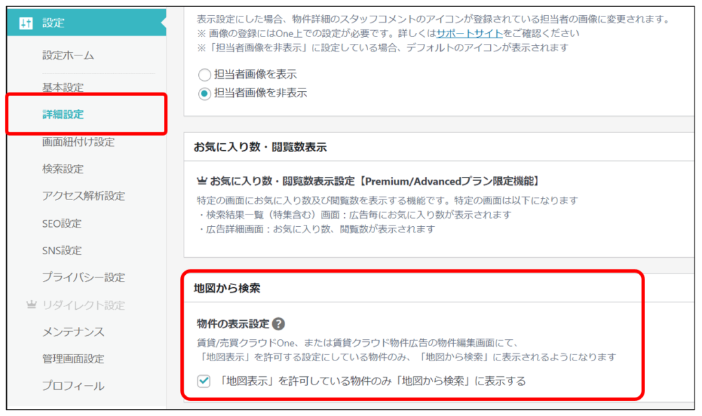Go to メンテナンス in the sidebar
Screen dimensions: 702x416
[73, 332]
